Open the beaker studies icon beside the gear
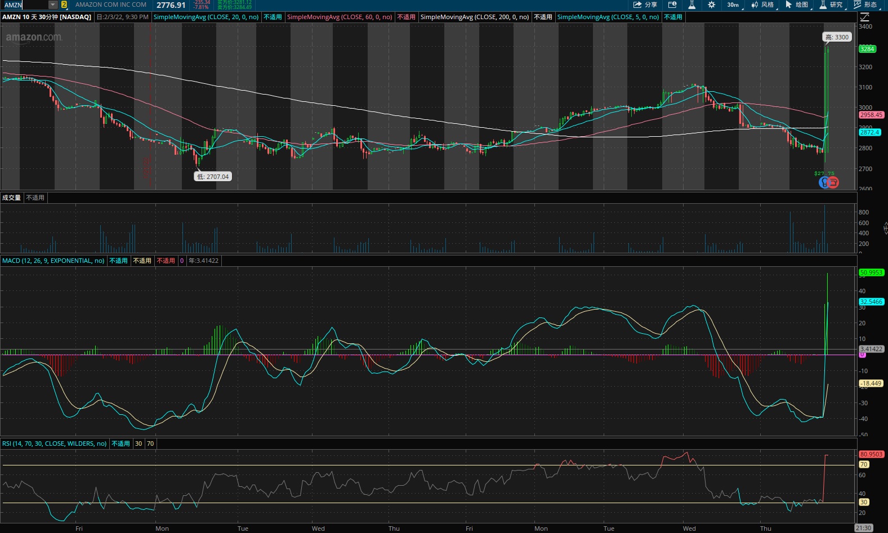 pos(692,5)
